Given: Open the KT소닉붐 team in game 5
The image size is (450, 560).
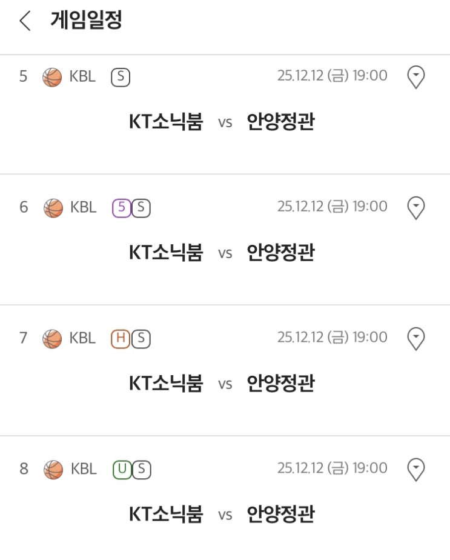Looking at the screenshot, I should (166, 121).
